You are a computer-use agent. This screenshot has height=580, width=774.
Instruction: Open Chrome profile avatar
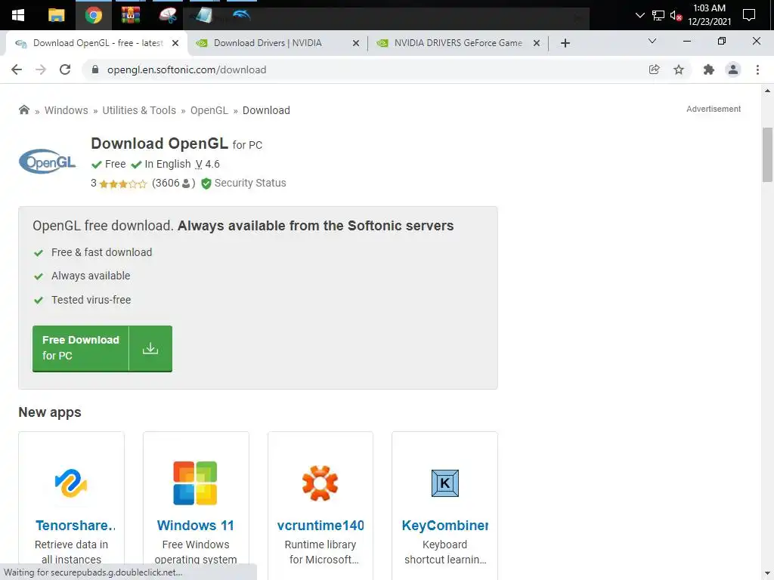point(733,69)
